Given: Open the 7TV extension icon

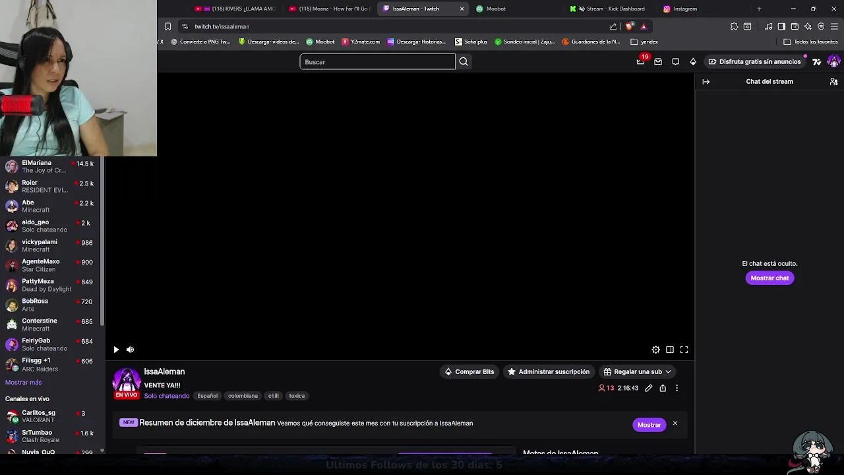Looking at the screenshot, I should [x=817, y=61].
